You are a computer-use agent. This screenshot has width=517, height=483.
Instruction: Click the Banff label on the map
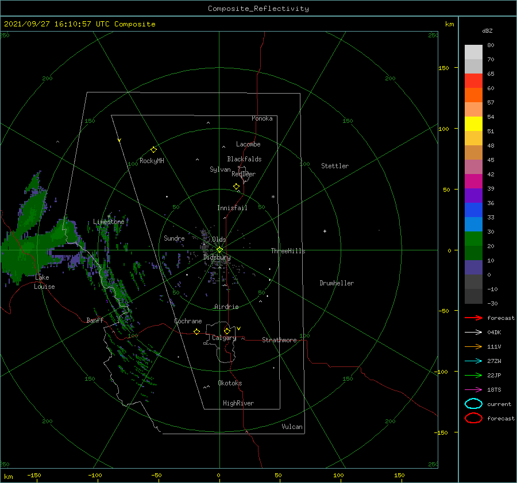click(x=95, y=320)
